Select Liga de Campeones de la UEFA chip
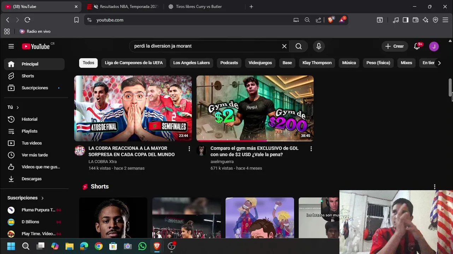The image size is (453, 254). click(134, 63)
